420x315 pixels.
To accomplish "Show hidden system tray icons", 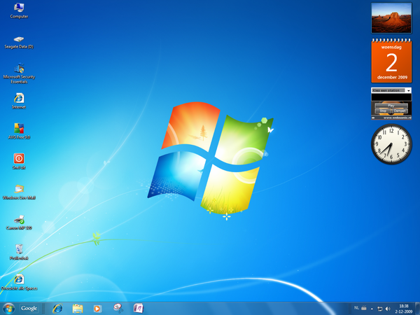I will coord(372,309).
